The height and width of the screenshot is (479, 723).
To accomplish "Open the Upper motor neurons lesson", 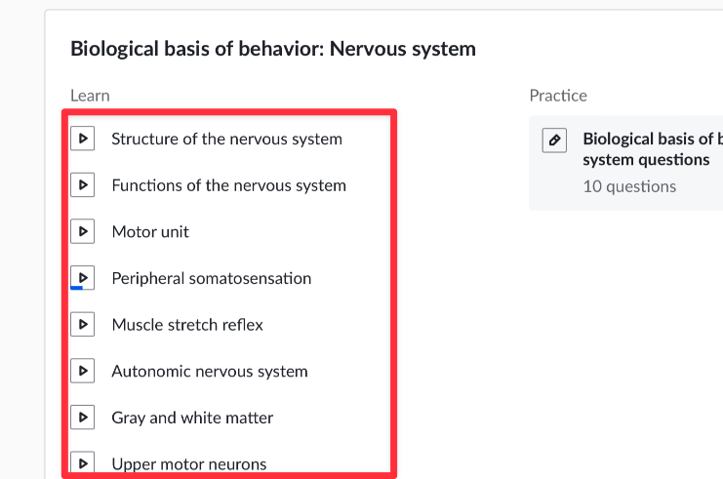I will [x=189, y=464].
